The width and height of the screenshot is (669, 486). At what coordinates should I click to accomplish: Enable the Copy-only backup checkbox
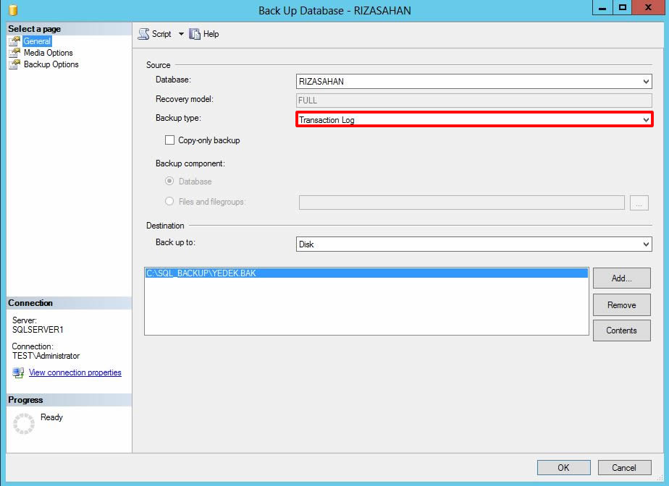pos(170,140)
